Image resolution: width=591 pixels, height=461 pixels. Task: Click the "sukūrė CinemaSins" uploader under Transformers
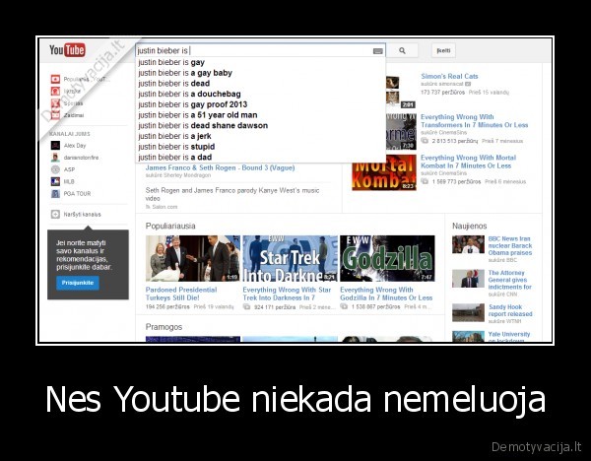(443, 133)
